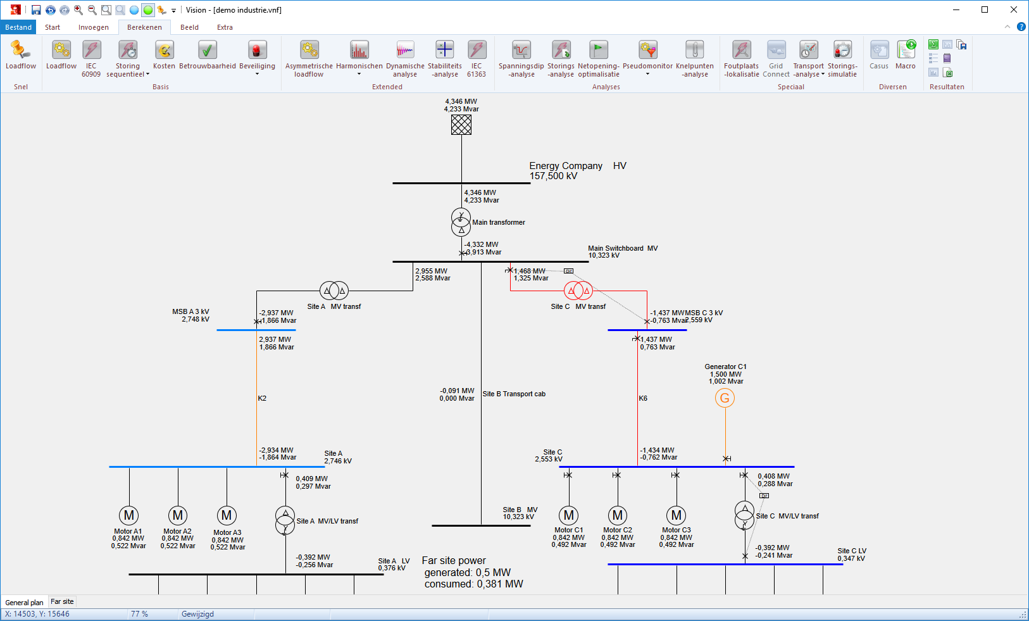
Task: Click the Macro icon in Diversen
Action: pos(906,56)
